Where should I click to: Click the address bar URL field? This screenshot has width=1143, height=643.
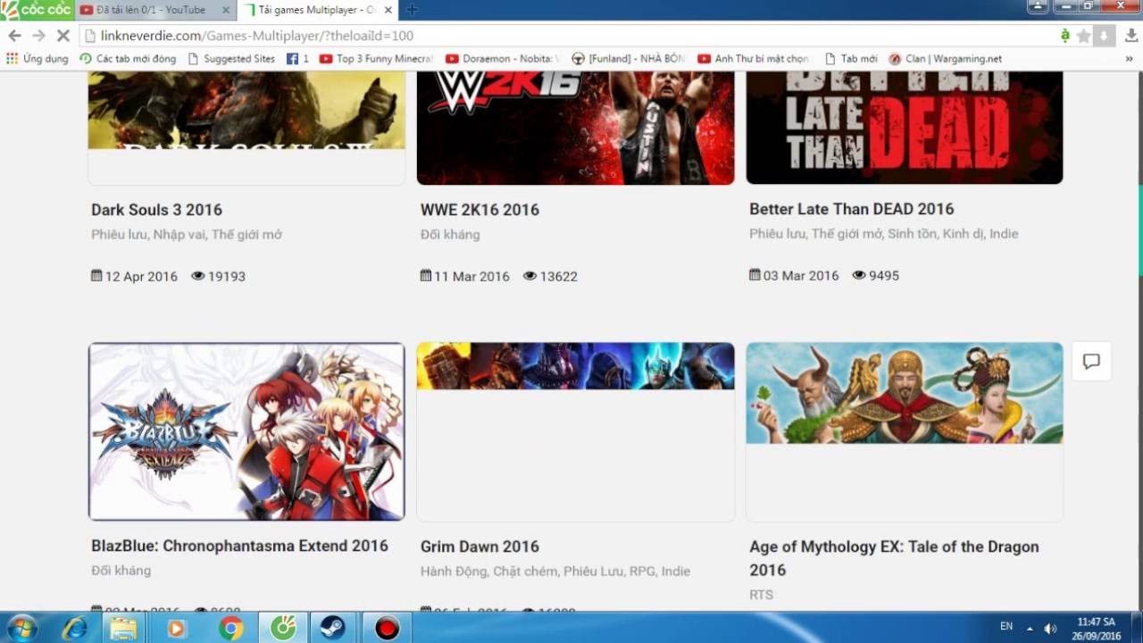(x=571, y=36)
